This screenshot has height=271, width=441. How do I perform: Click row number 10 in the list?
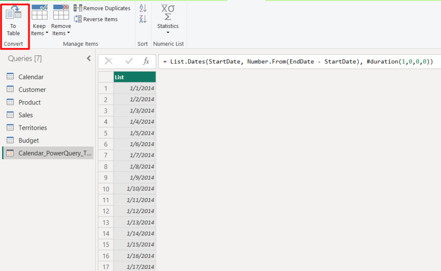pos(106,189)
